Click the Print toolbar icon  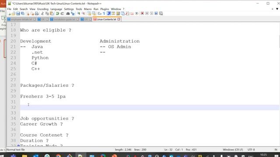(37, 14)
